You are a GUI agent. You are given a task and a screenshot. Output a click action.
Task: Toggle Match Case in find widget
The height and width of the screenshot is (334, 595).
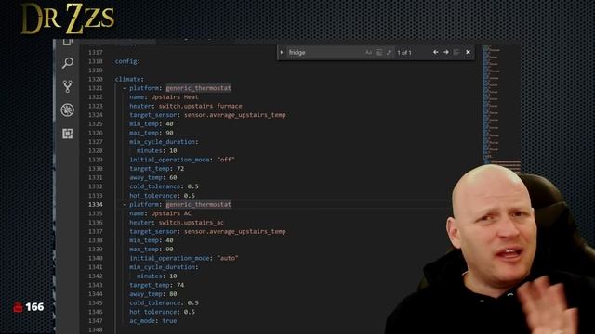368,52
